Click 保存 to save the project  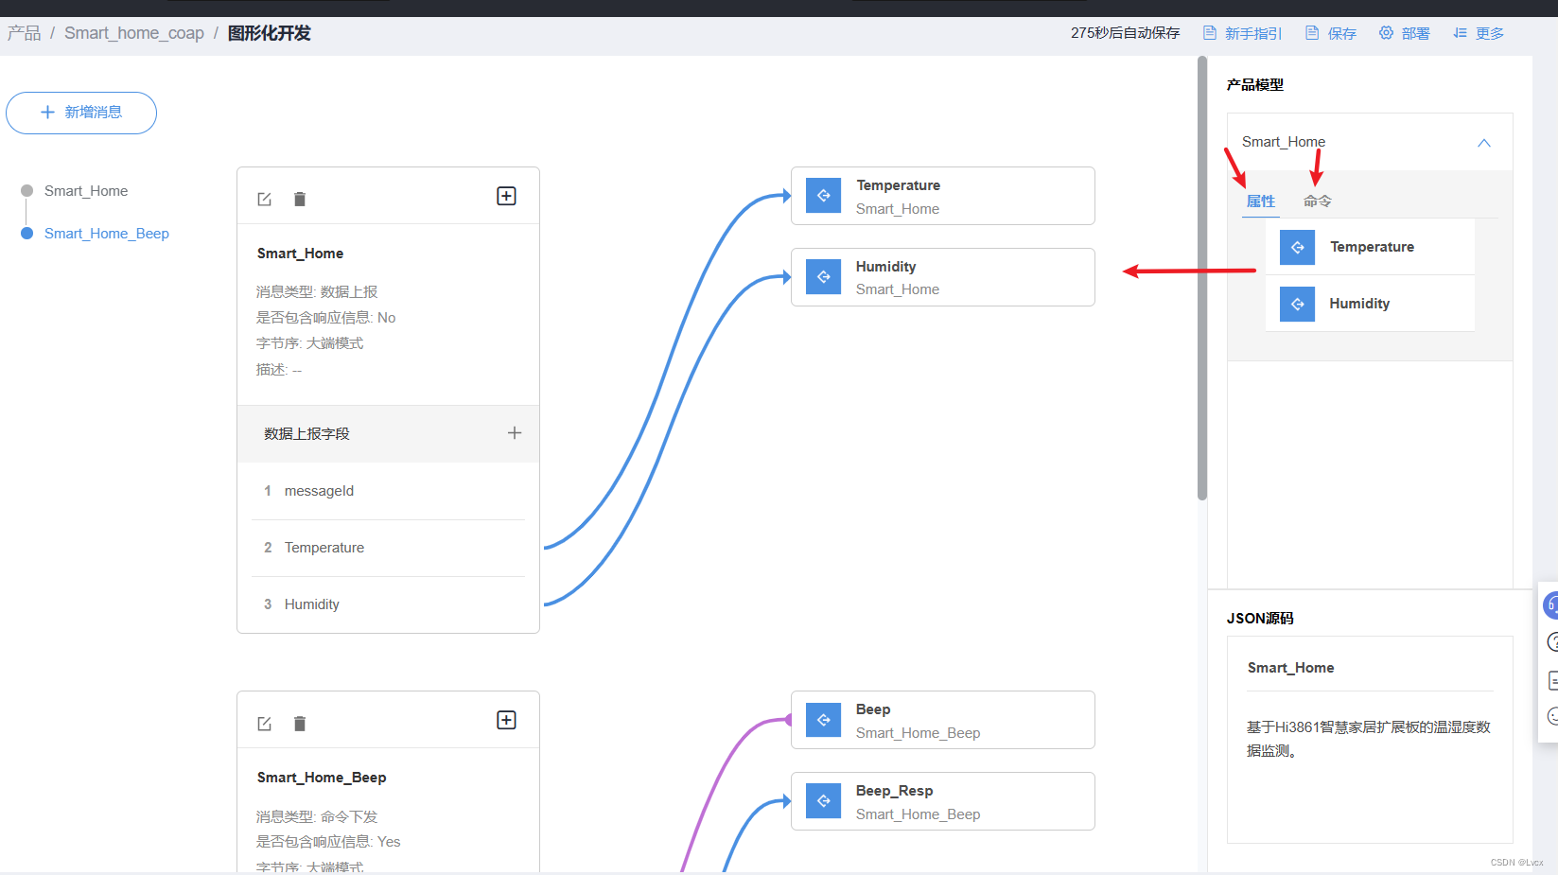(1331, 33)
